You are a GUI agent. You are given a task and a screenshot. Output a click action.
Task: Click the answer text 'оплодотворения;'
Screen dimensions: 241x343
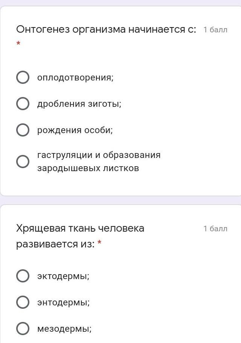(75, 77)
